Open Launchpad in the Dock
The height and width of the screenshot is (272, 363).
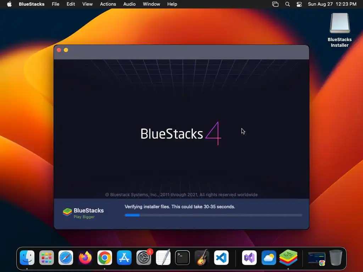point(46,257)
